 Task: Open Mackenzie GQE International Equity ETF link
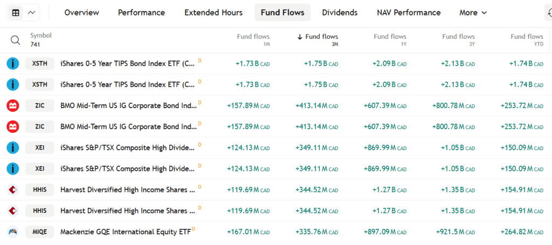click(125, 232)
